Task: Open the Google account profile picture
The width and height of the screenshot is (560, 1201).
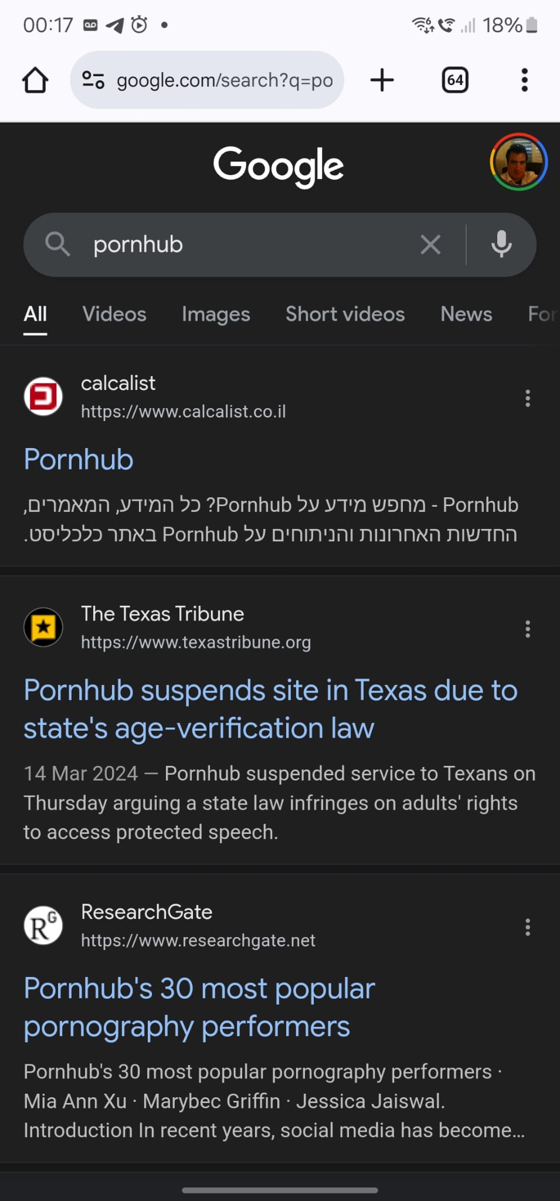Action: click(x=518, y=162)
